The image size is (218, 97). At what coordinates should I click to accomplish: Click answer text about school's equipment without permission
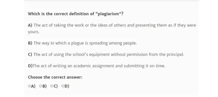pyautogui.click(x=109, y=54)
